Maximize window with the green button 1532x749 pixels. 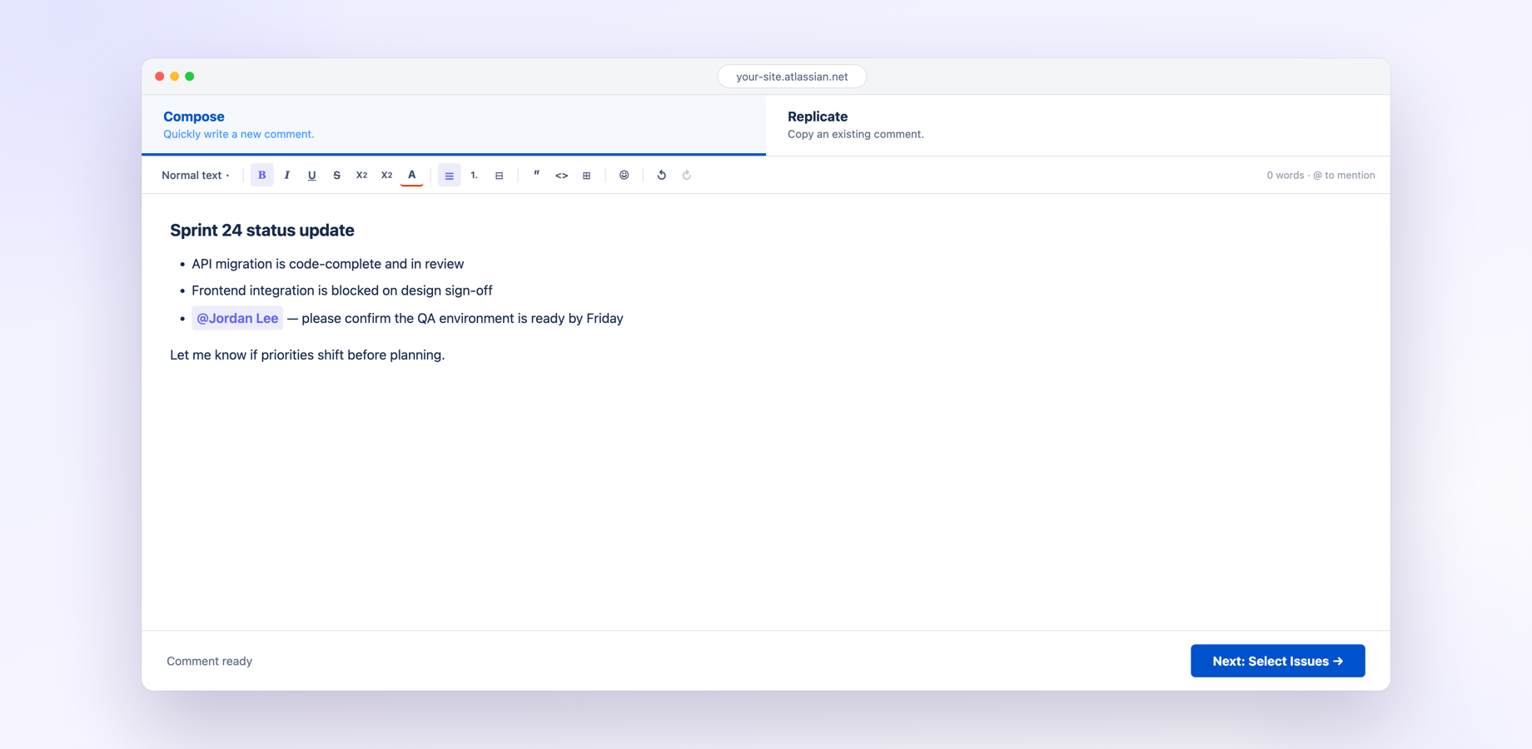pos(190,77)
